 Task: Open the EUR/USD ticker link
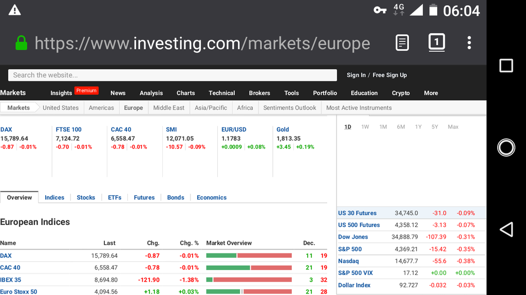tap(234, 130)
